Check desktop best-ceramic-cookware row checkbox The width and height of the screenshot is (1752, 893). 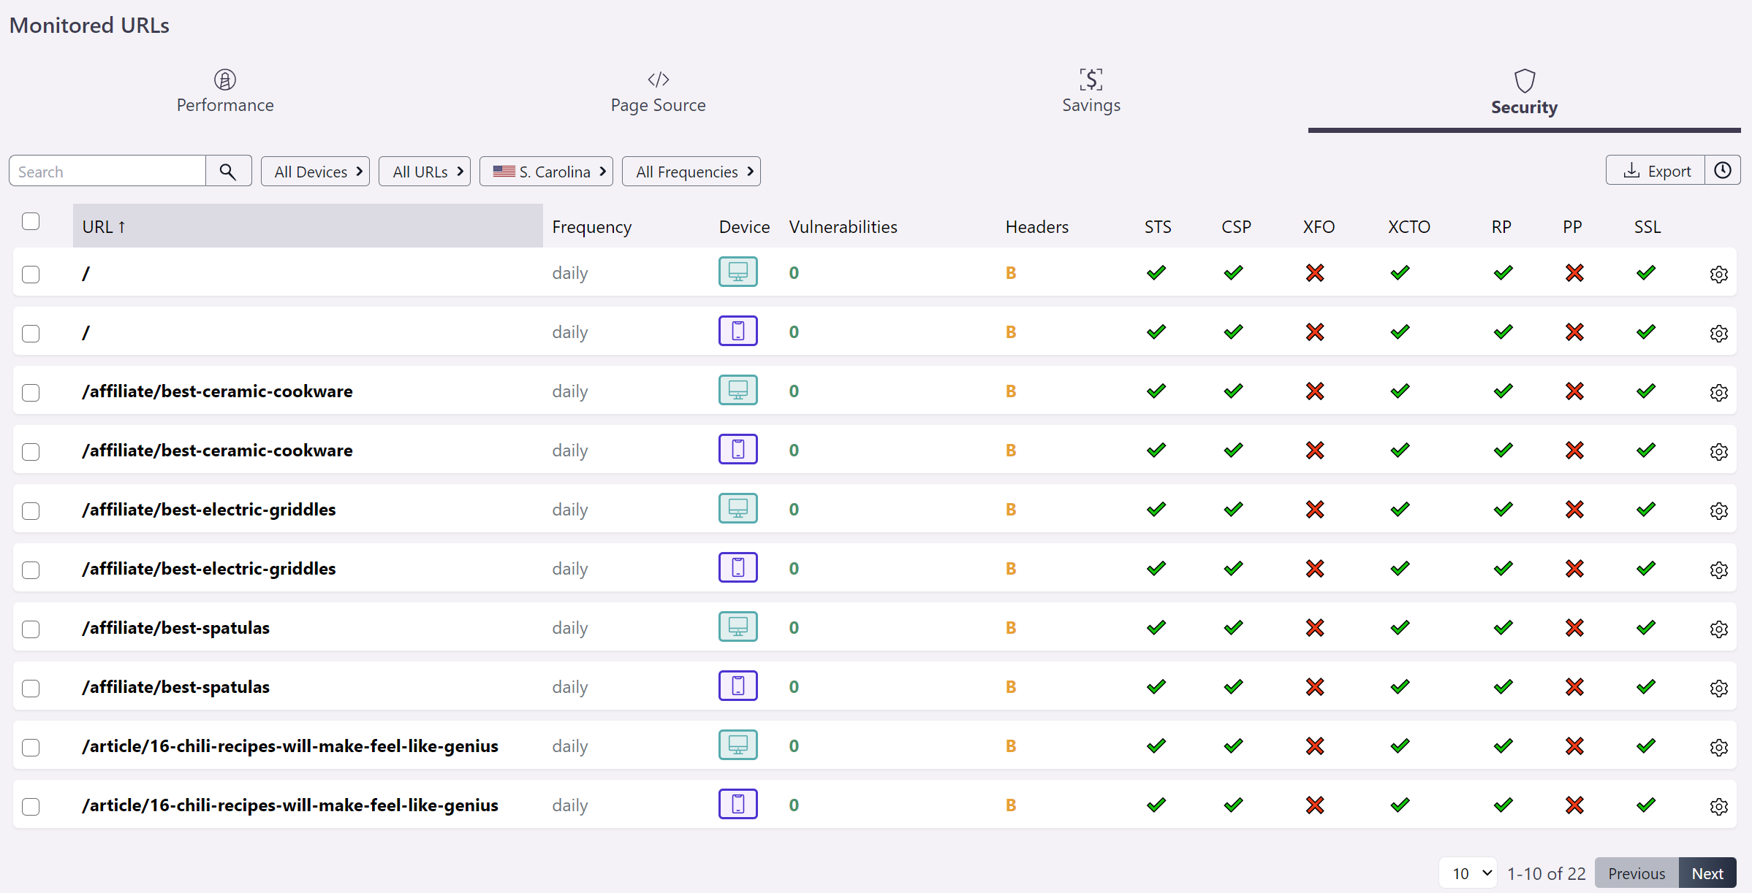pyautogui.click(x=31, y=393)
